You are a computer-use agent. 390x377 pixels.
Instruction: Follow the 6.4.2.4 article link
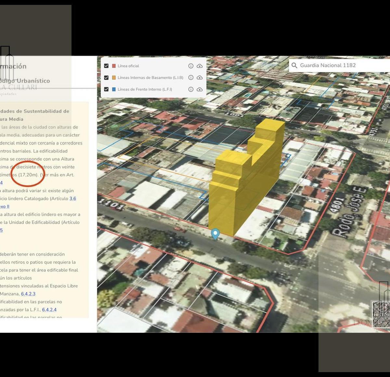pos(49,310)
